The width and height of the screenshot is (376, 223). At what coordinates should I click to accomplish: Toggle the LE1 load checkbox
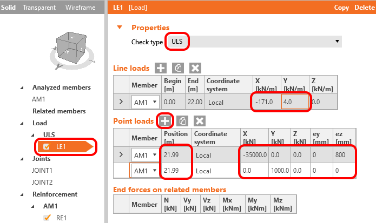(x=47, y=146)
